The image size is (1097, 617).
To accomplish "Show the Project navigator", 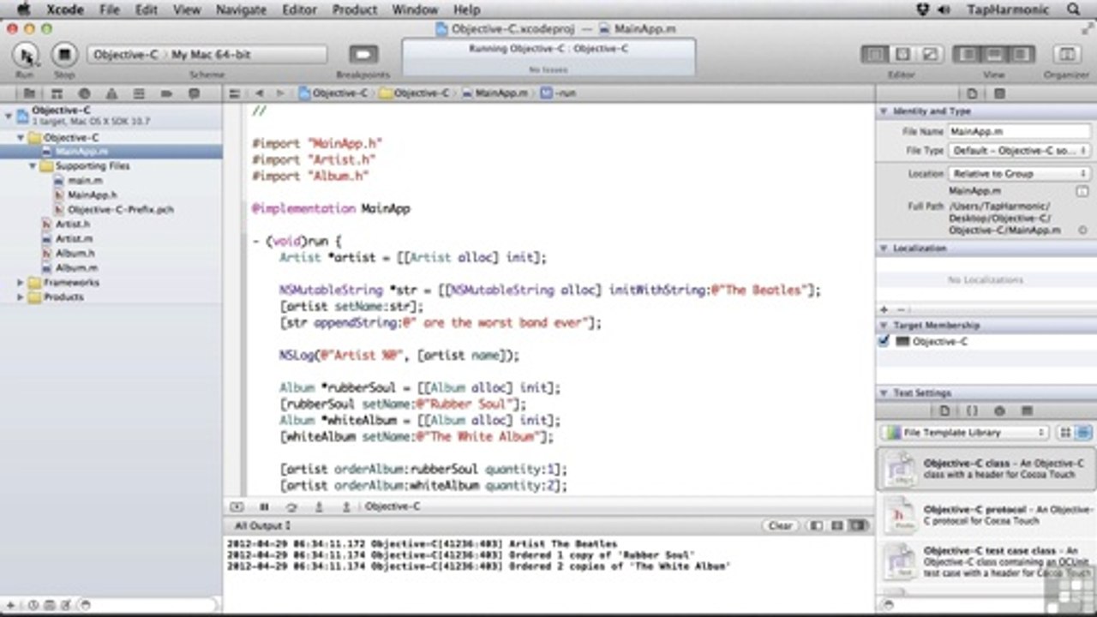I will point(29,93).
